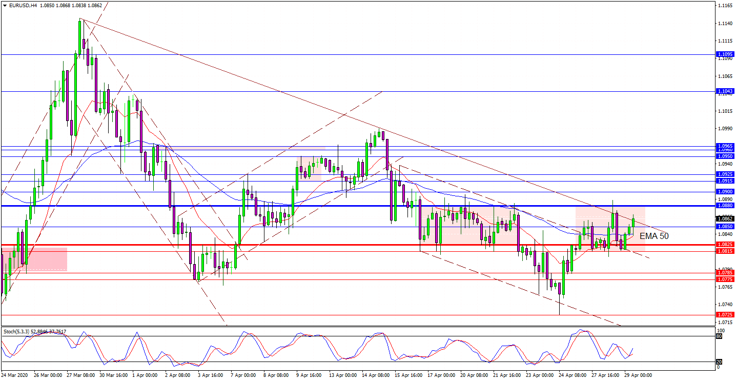Click the 1.0900 blue price label
This screenshot has height=381, width=736.
725,192
